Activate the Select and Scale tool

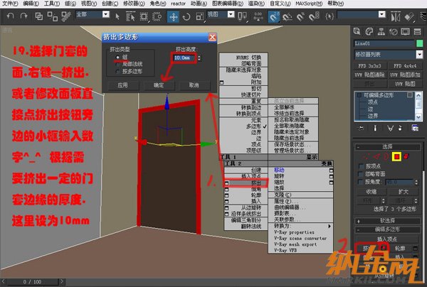click(200, 17)
